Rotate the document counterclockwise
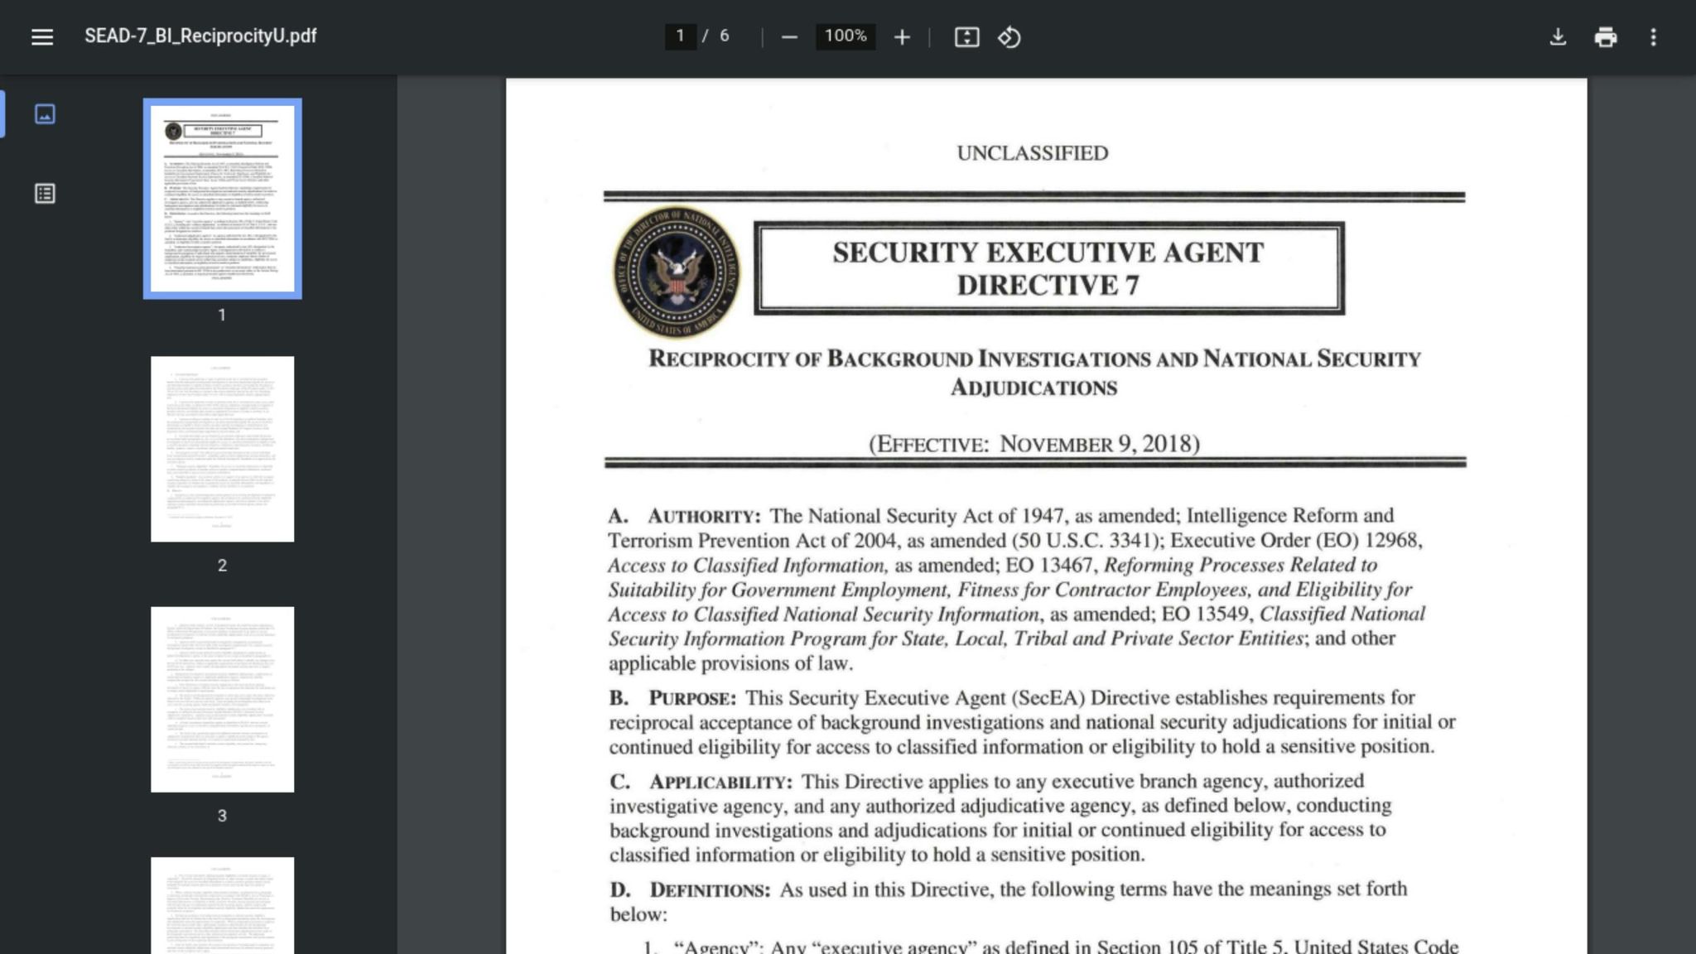 tap(1009, 37)
